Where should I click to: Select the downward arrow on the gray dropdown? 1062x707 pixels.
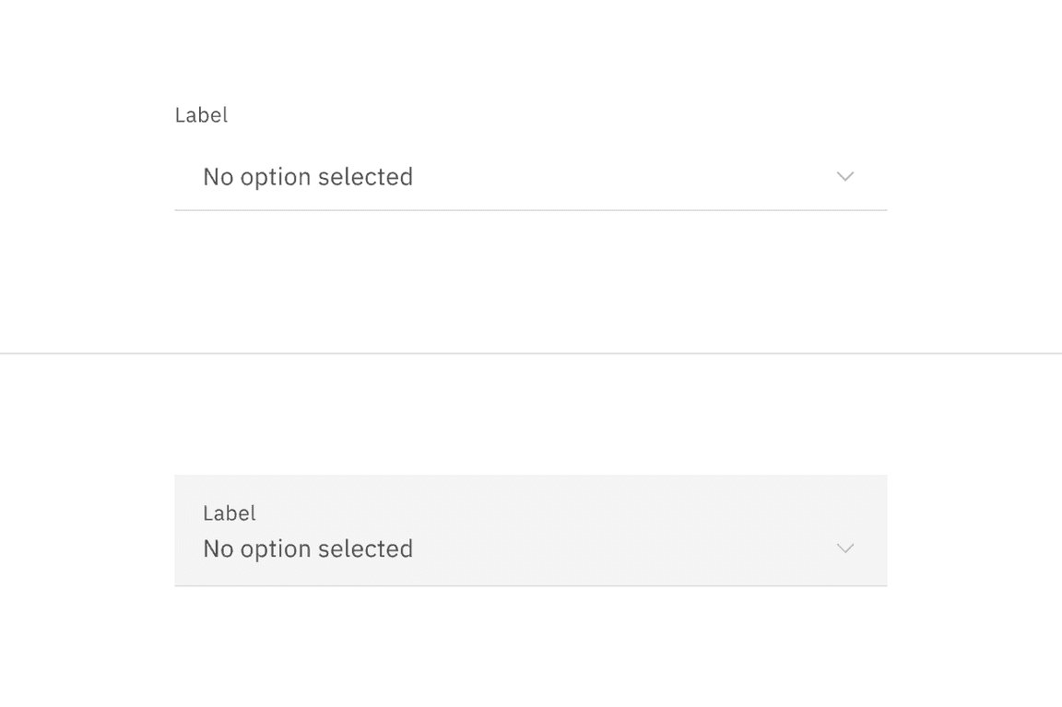click(845, 548)
